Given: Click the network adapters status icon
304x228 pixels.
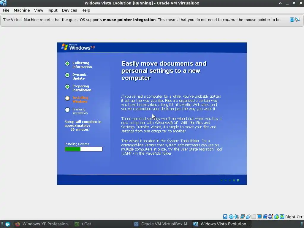Looking at the screenshot, I should pos(242,216).
